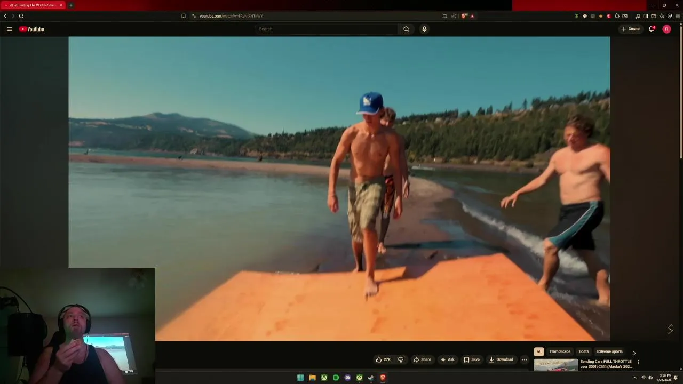Select the All filter chip
The height and width of the screenshot is (384, 683).
539,351
